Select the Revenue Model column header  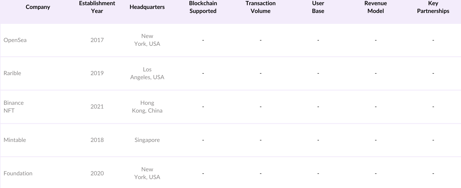coord(375,7)
